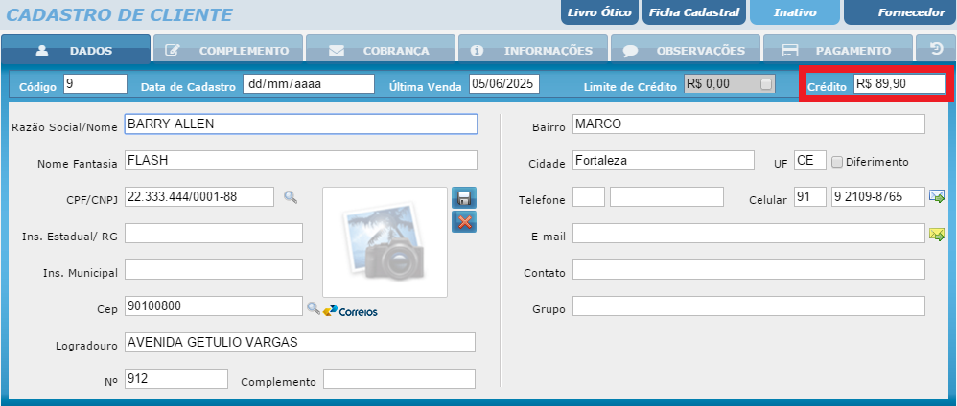
Task: Toggle the Limite de Crédito checkbox
Action: click(x=765, y=84)
